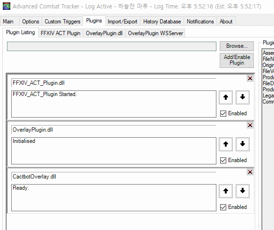The width and height of the screenshot is (274, 230).
Task: Move FFXIV_ACT_Plugin.dll down with arrow
Action: tap(242, 97)
